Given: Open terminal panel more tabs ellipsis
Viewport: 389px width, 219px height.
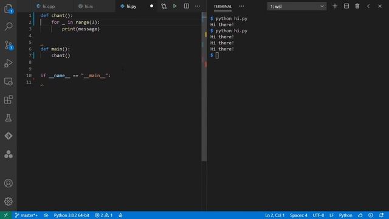Looking at the screenshot, I should point(242,6).
